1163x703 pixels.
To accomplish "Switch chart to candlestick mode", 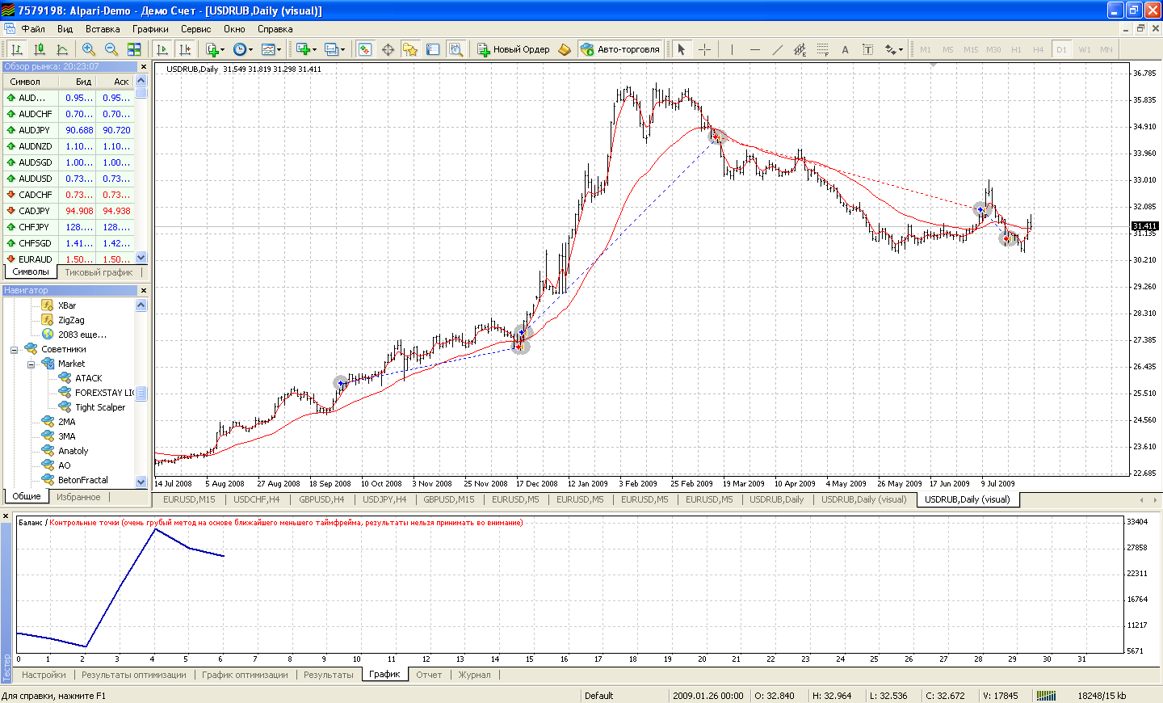I will point(40,49).
